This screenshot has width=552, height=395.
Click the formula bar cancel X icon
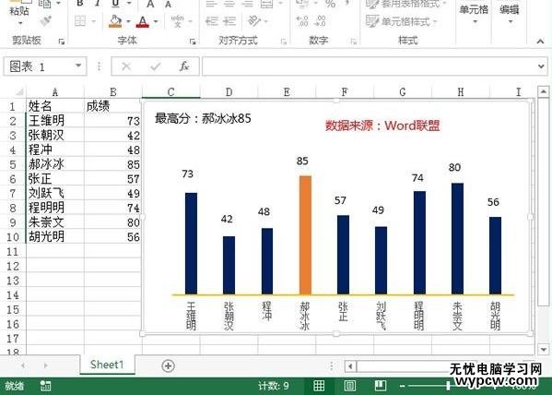(x=126, y=66)
